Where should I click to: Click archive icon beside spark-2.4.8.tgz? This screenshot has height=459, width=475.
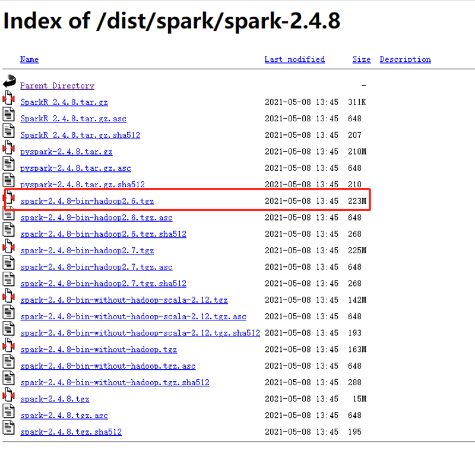coord(9,394)
